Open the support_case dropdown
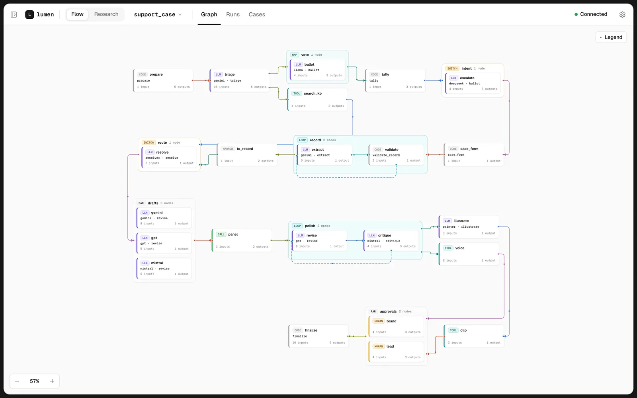Screen dimensions: 637x398 click(158, 15)
